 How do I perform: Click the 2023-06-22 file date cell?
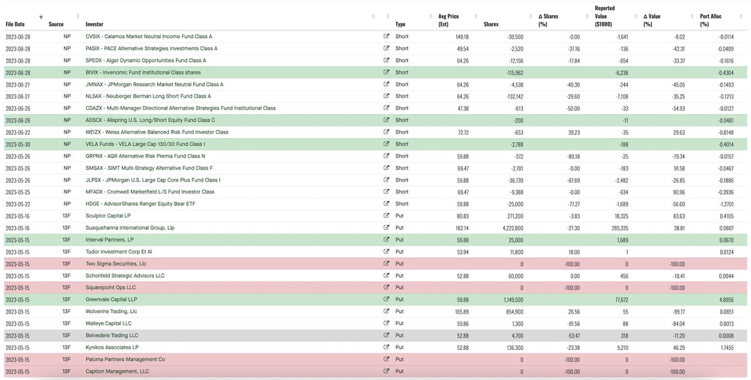(18, 132)
